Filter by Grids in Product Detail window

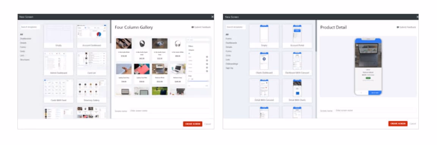tap(228, 55)
